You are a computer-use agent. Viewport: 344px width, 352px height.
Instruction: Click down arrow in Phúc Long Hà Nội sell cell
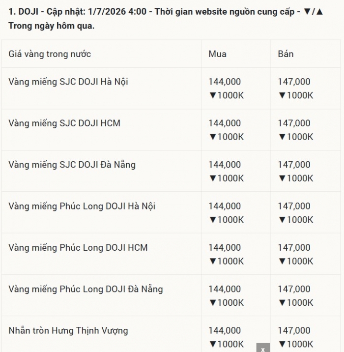(x=282, y=220)
